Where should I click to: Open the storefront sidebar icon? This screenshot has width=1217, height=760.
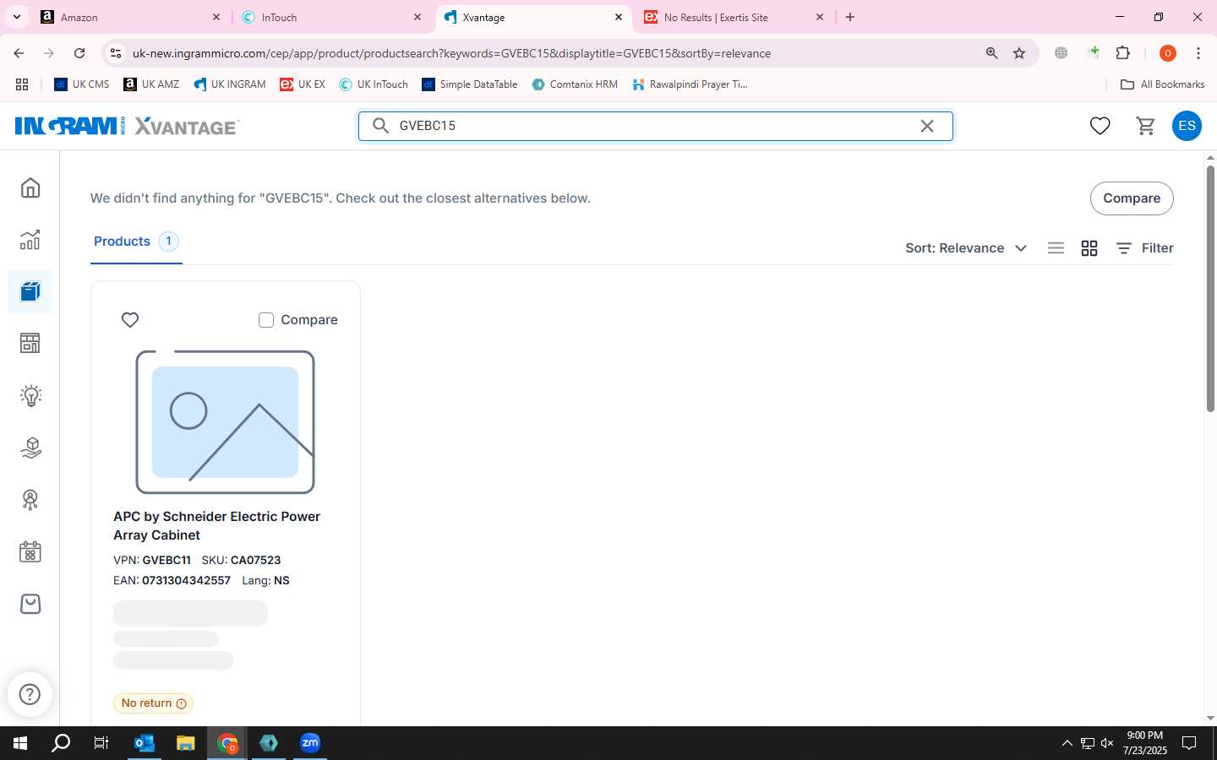click(30, 344)
